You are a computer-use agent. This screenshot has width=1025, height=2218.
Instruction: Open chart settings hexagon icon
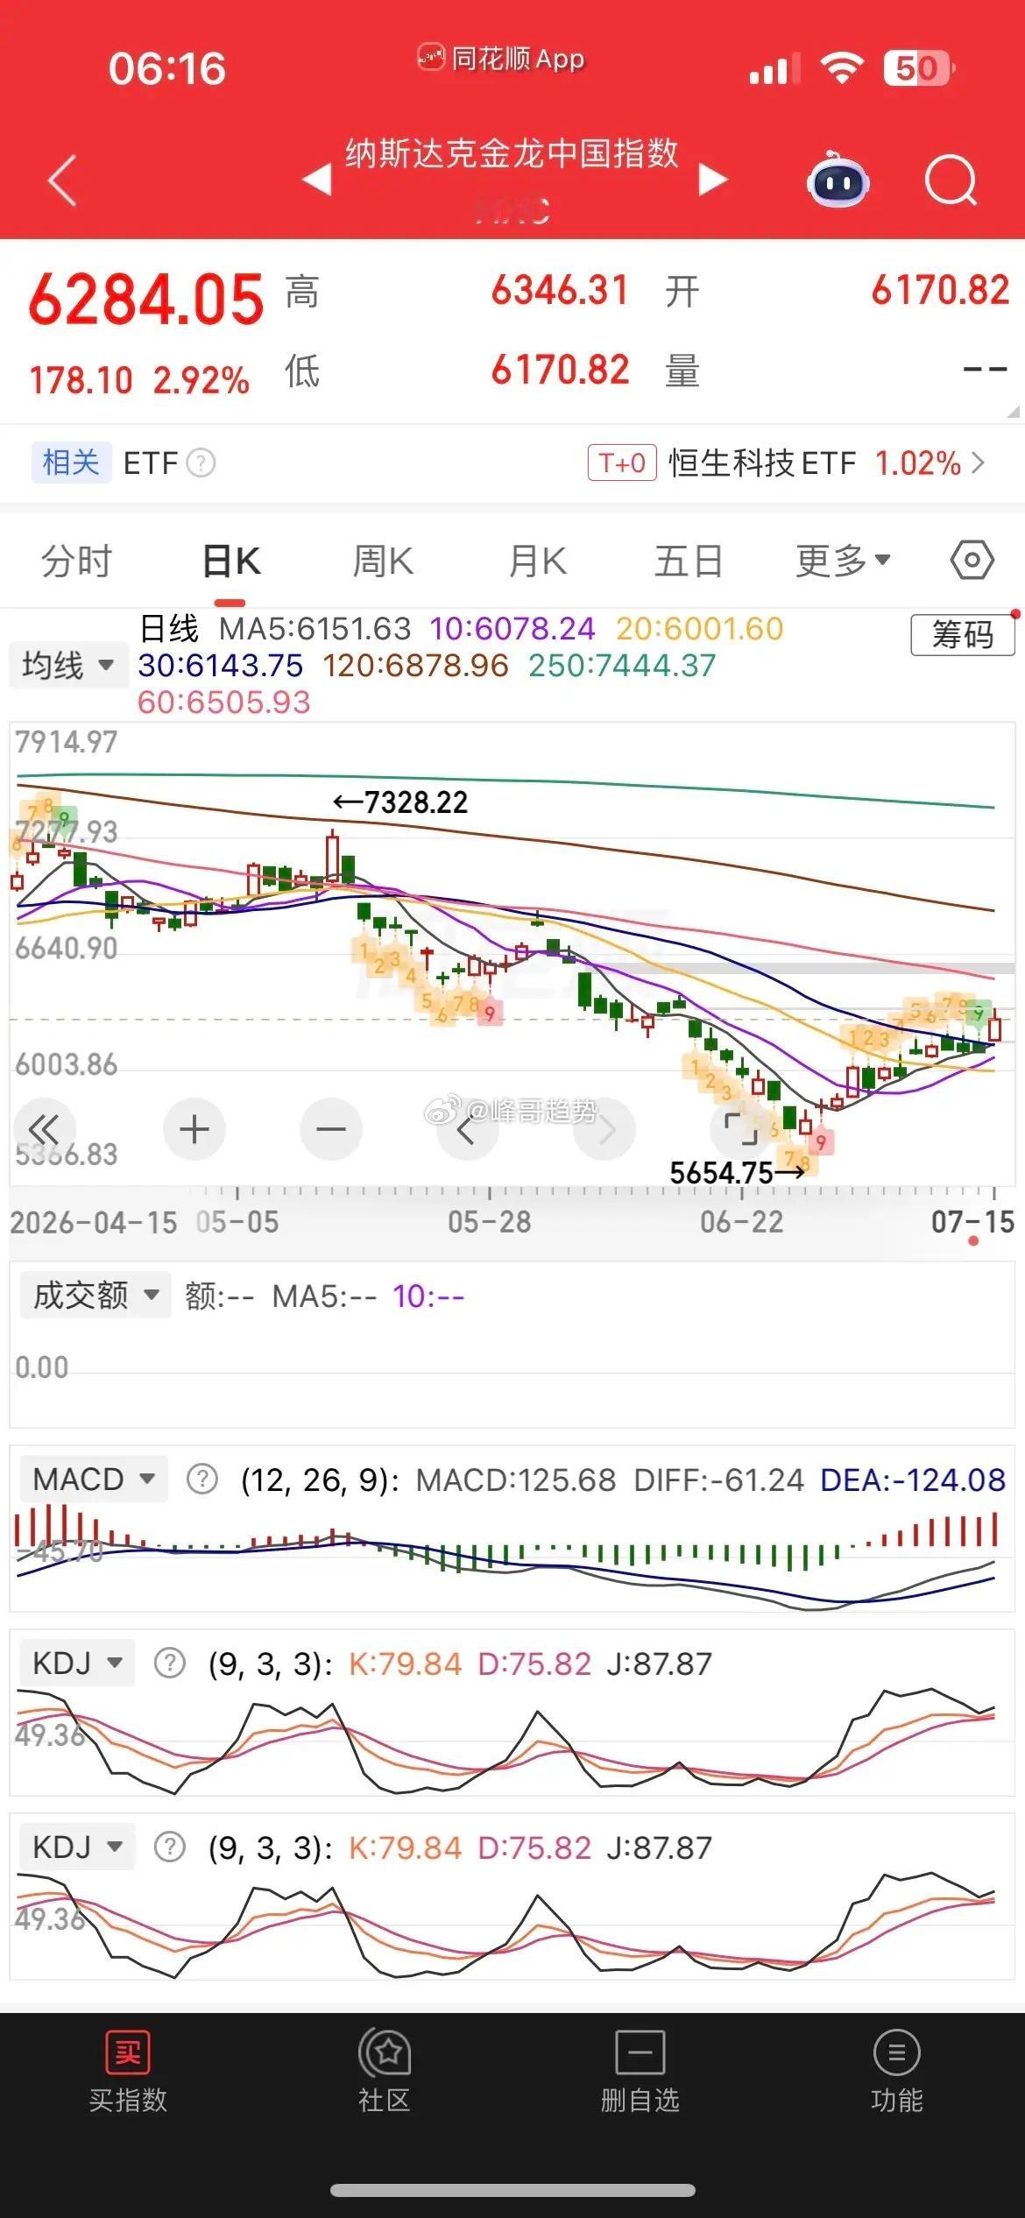pyautogui.click(x=972, y=560)
